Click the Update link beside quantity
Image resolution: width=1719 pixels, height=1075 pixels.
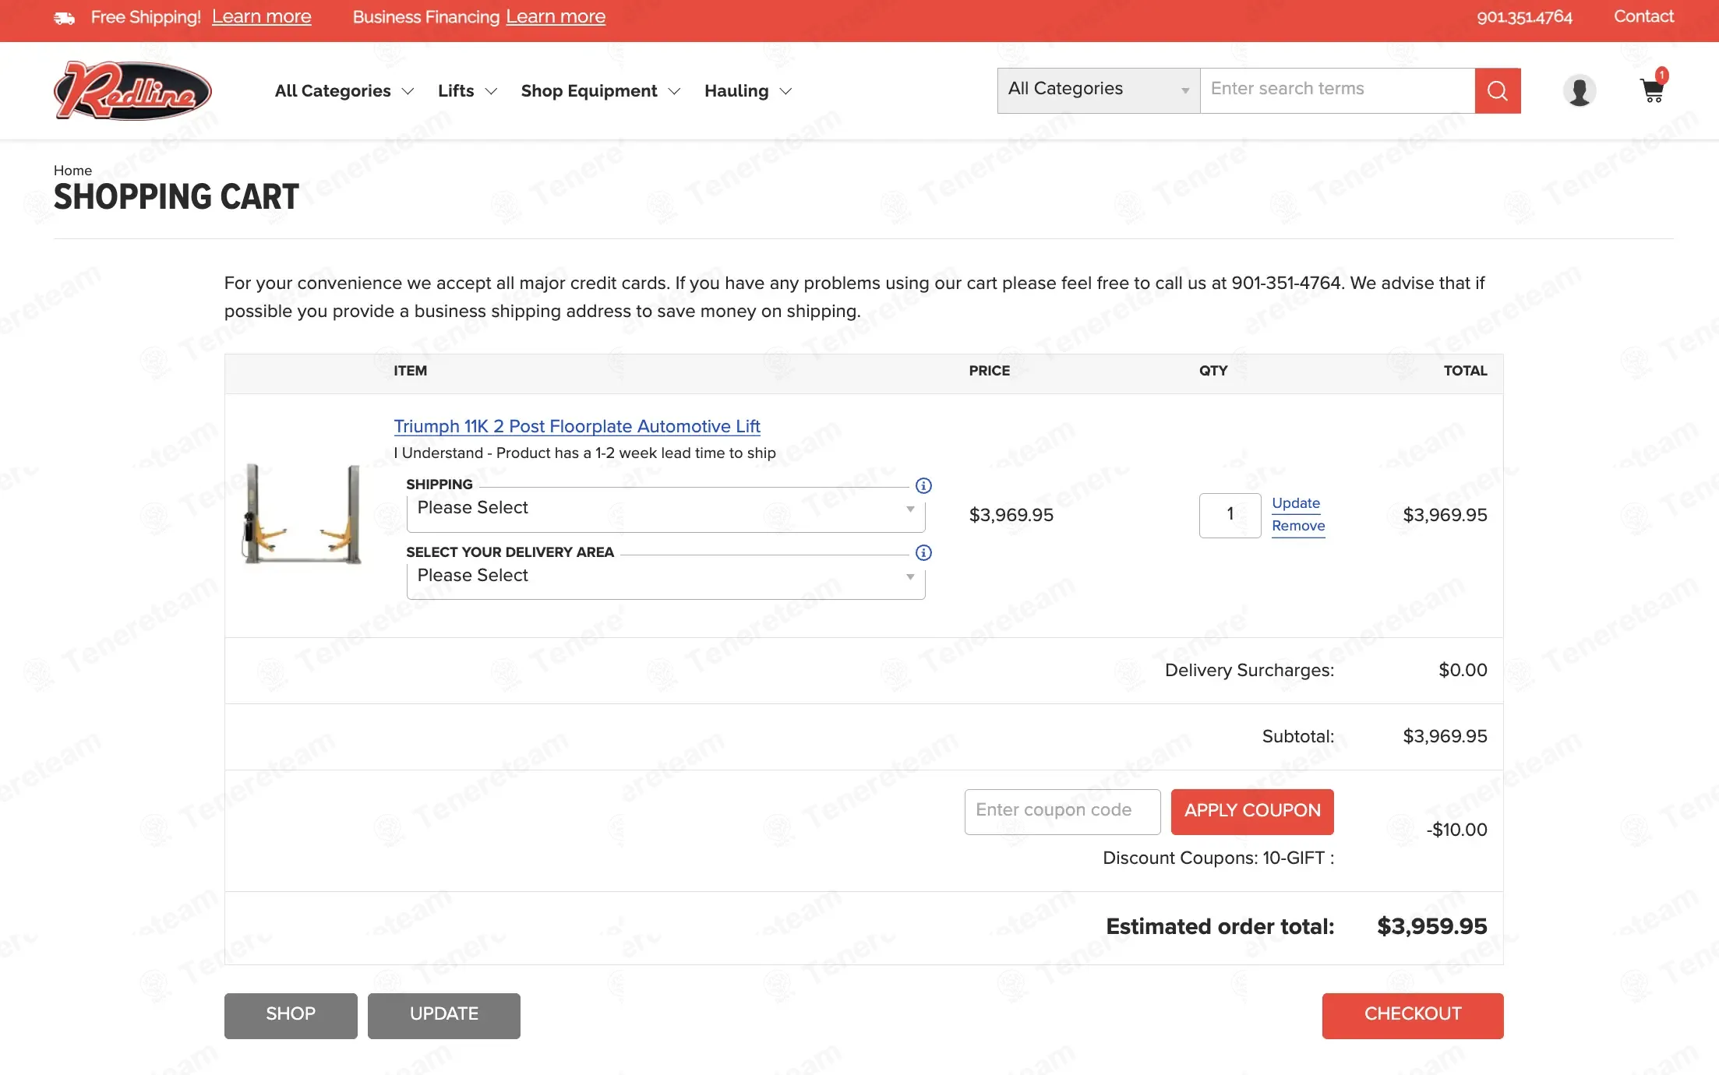[x=1295, y=503]
